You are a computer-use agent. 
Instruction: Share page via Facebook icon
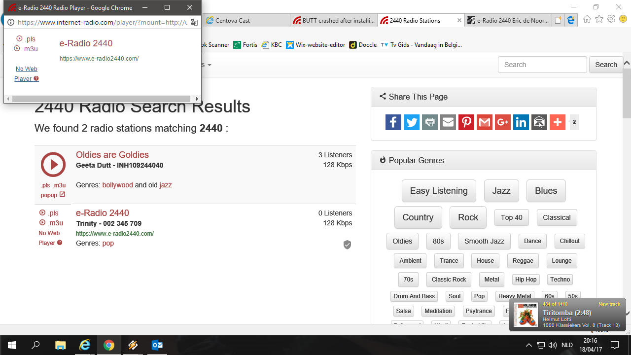click(x=393, y=122)
